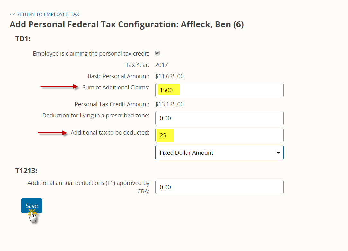348x251 pixels.
Task: Open the Return to Employee: Tax link
Action: tap(44, 14)
